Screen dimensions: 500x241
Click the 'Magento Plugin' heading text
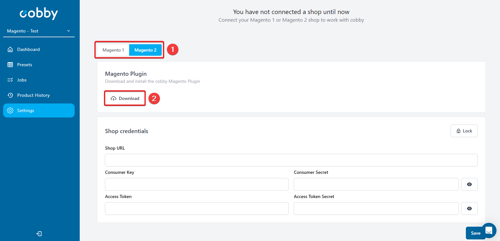point(126,74)
